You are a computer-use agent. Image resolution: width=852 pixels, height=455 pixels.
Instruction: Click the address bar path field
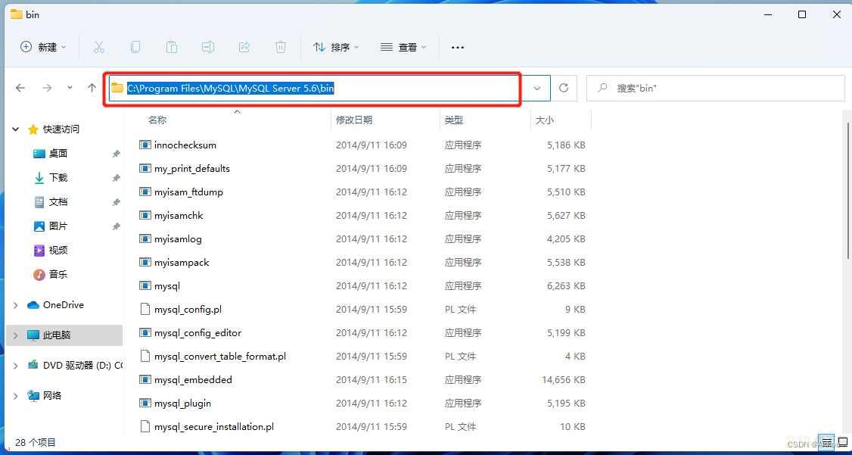[x=316, y=88]
